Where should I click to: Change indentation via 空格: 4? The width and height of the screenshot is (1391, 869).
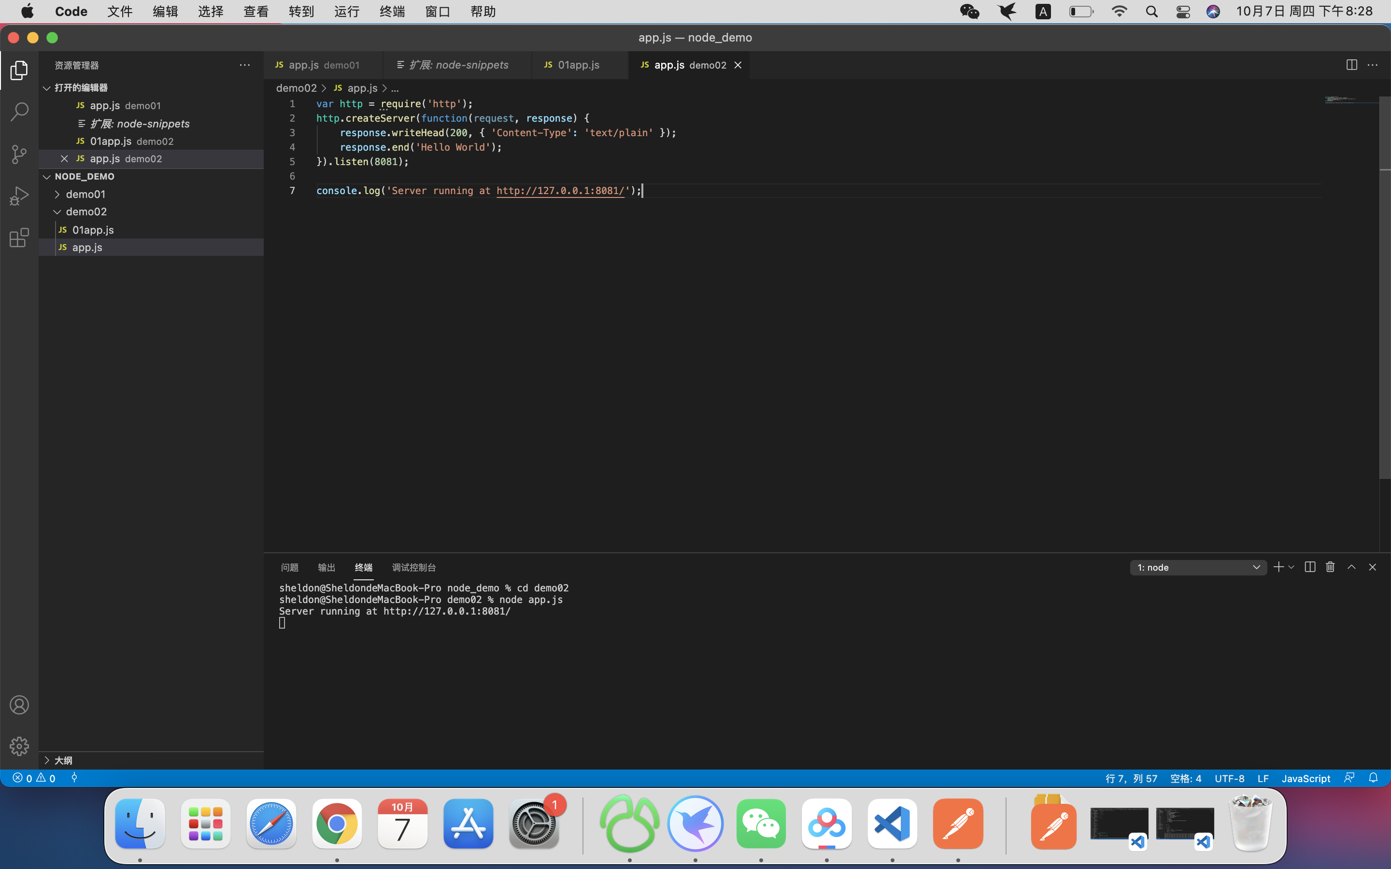pos(1186,778)
